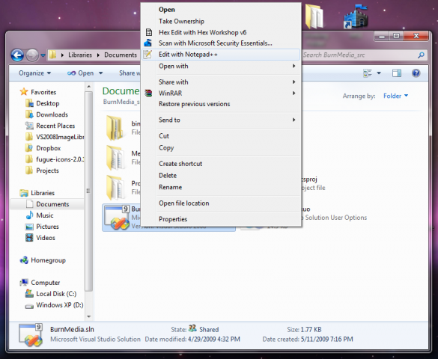The width and height of the screenshot is (438, 359).
Task: Click the search magnifier icon
Action: coord(421,55)
